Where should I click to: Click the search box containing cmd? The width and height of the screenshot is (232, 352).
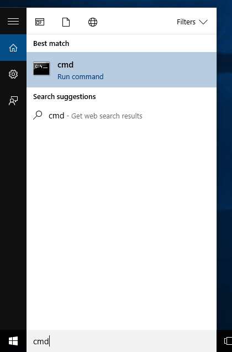(122, 341)
